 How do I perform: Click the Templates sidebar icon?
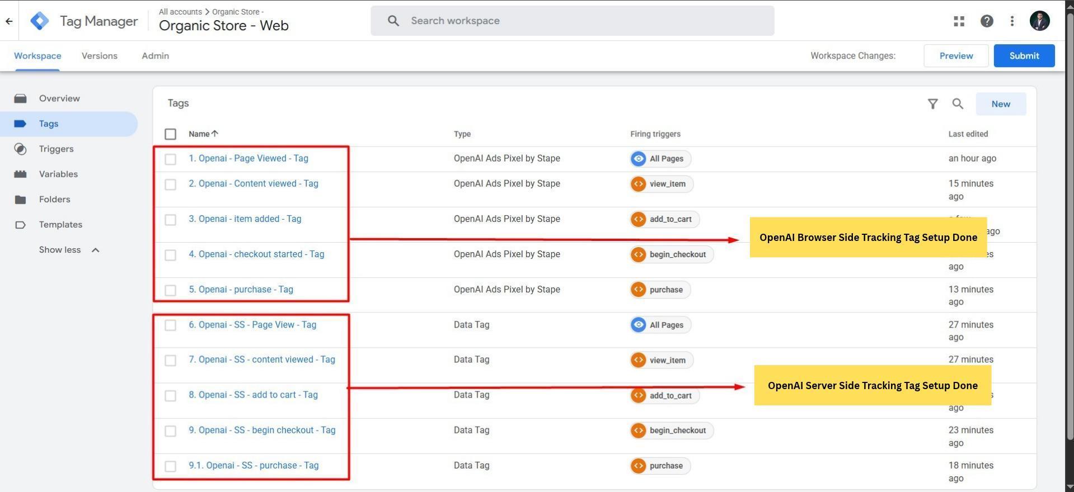21,225
